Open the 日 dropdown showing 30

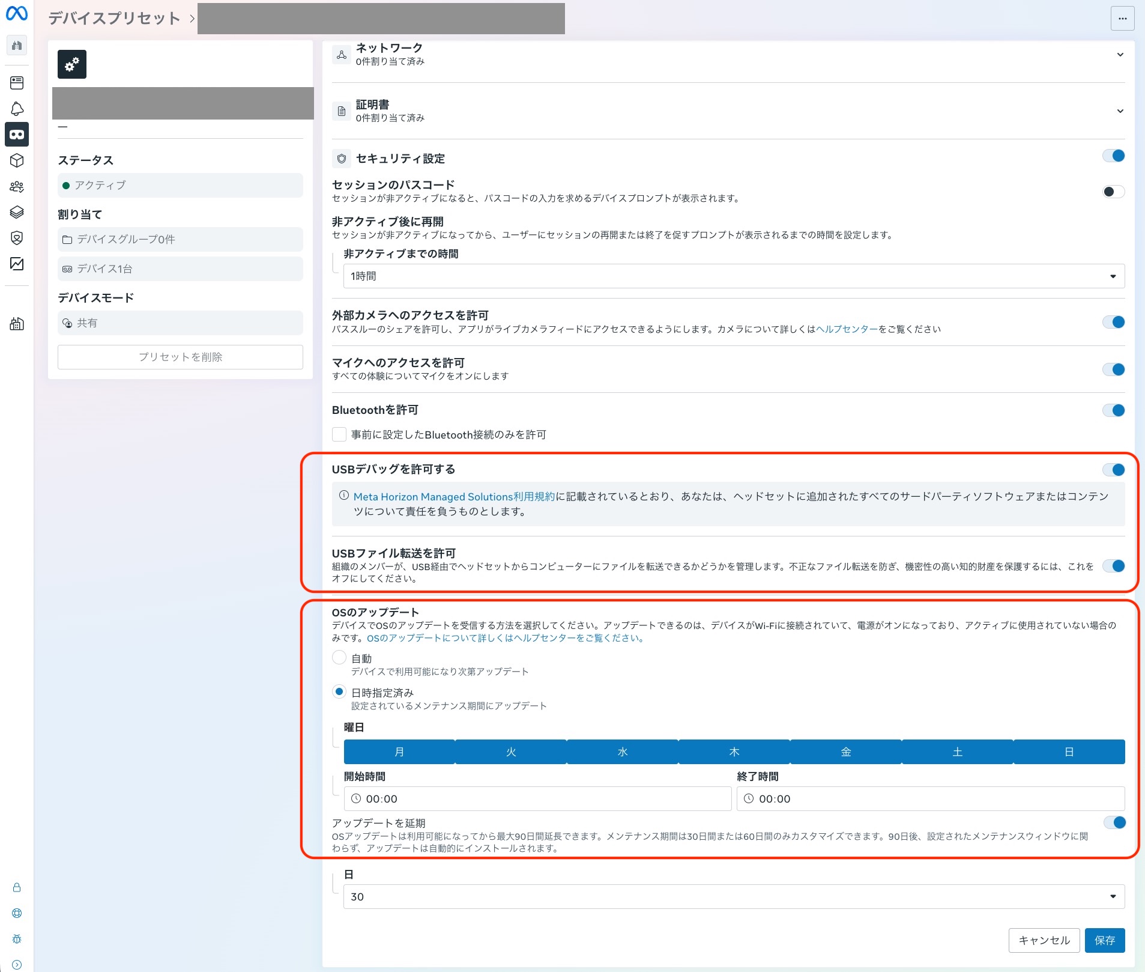coord(734,896)
